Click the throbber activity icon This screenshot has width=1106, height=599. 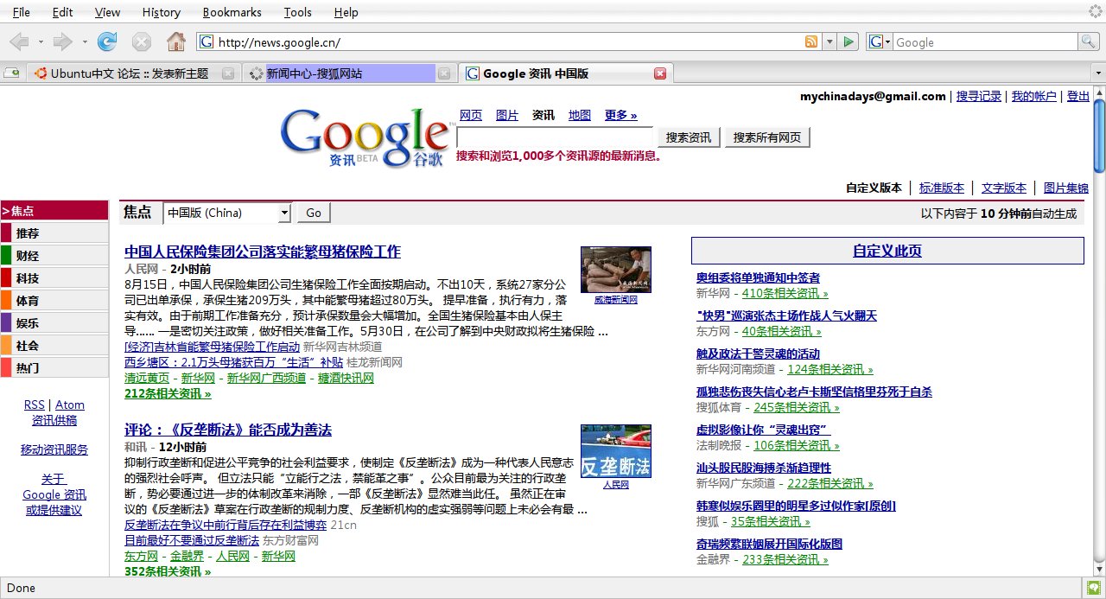(1096, 12)
